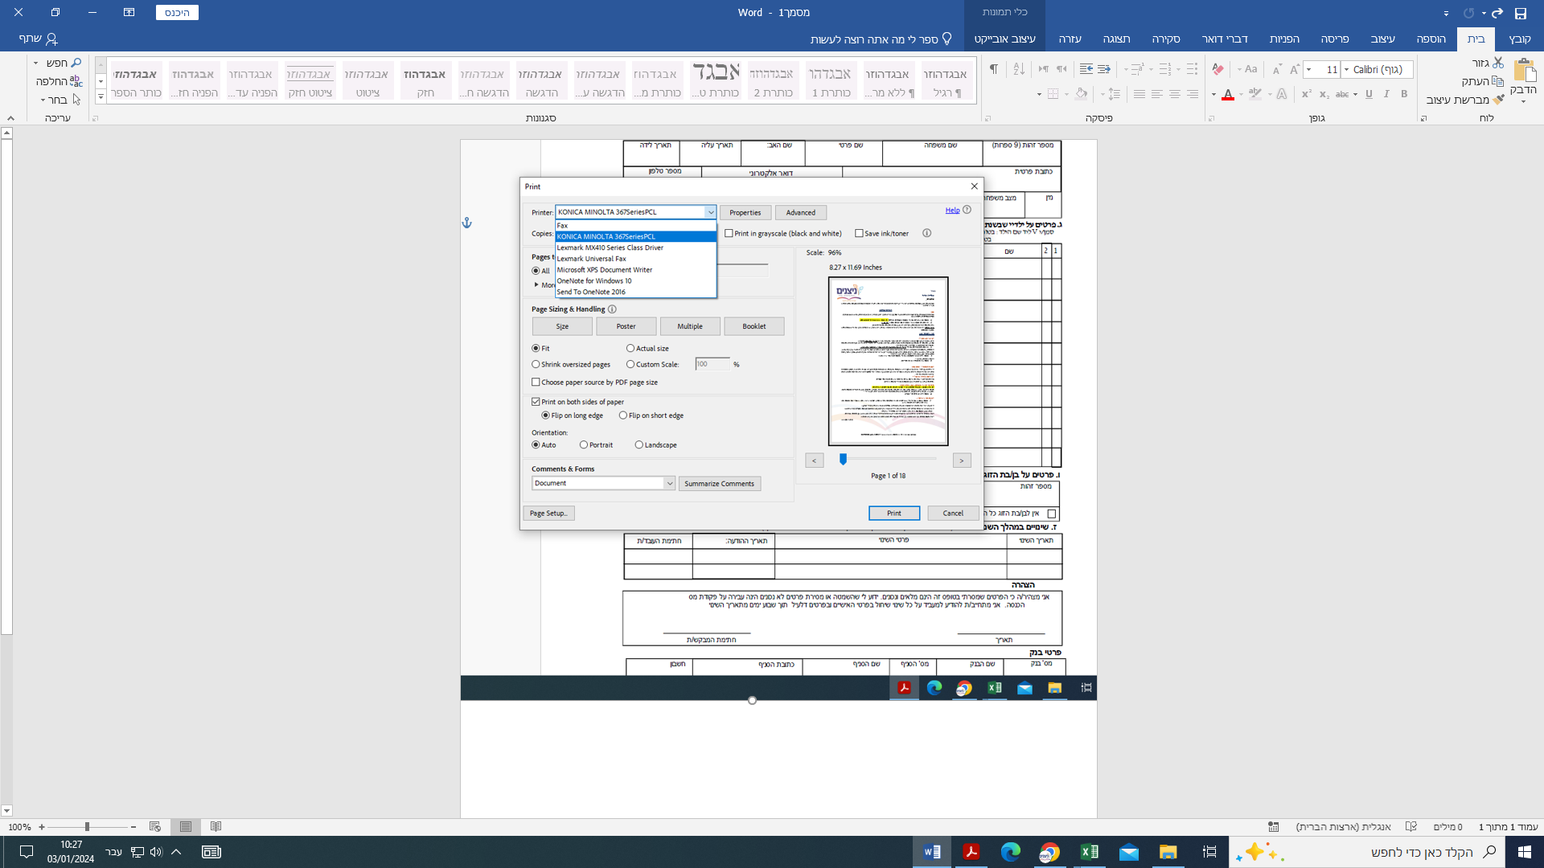Open the font size 11 dropdown

pos(1309,70)
